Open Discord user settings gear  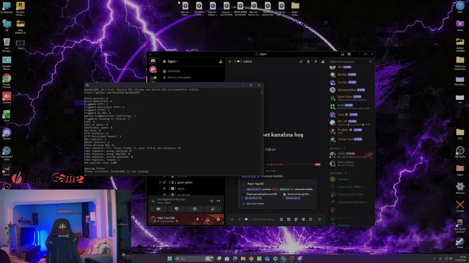pyautogui.click(x=218, y=219)
